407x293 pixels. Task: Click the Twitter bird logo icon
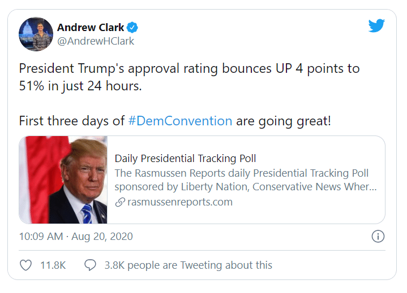[x=376, y=25]
